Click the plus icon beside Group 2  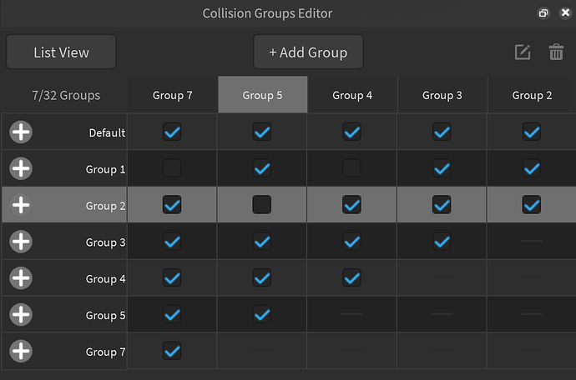21,205
